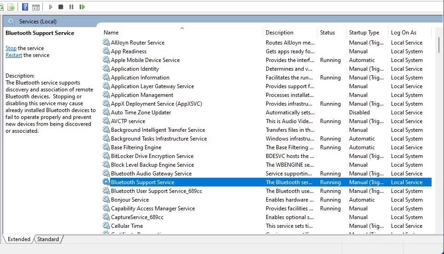Select Block Level Backup Engine Service
444x254 pixels.
(x=267, y=165)
